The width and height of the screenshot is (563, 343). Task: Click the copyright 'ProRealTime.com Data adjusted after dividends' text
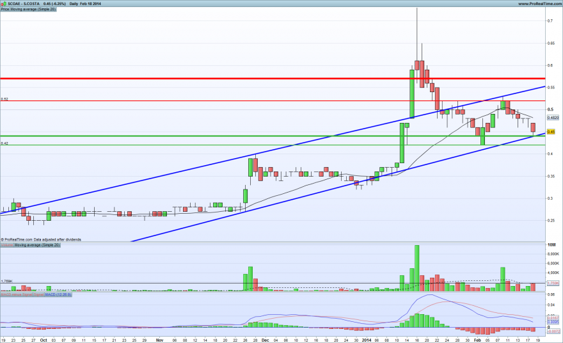tap(41, 239)
